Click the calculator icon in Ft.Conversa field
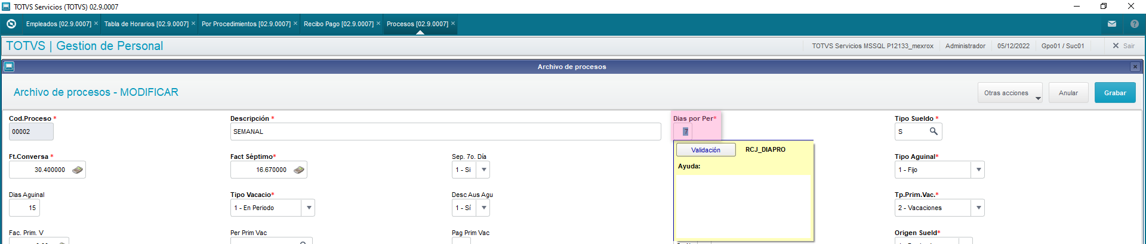 pyautogui.click(x=78, y=170)
